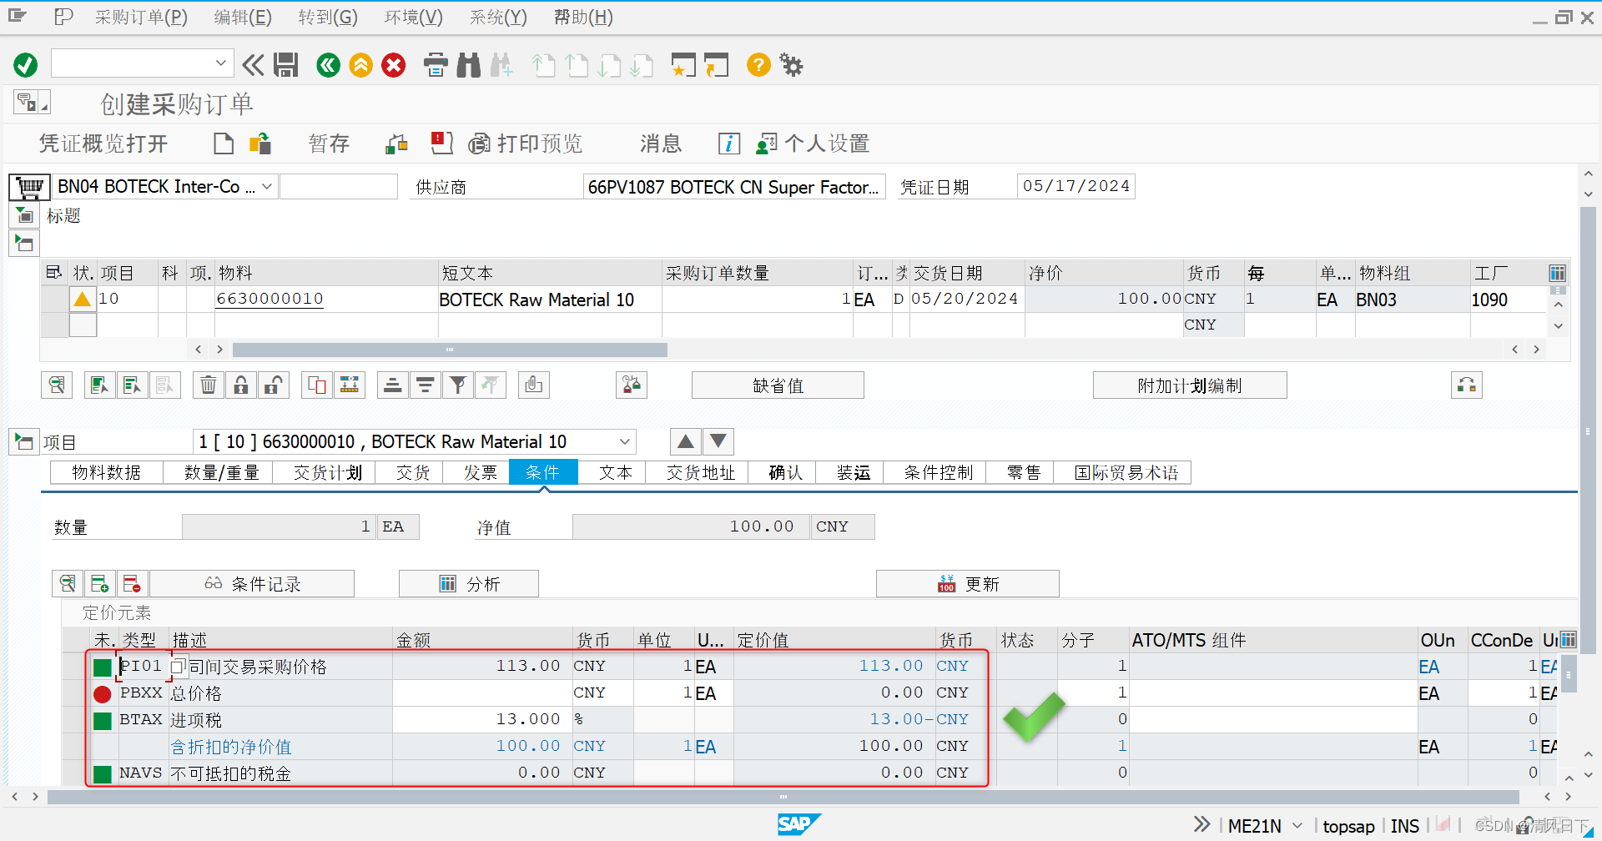Save the purchase order with the disk icon
The image size is (1602, 841).
point(286,64)
